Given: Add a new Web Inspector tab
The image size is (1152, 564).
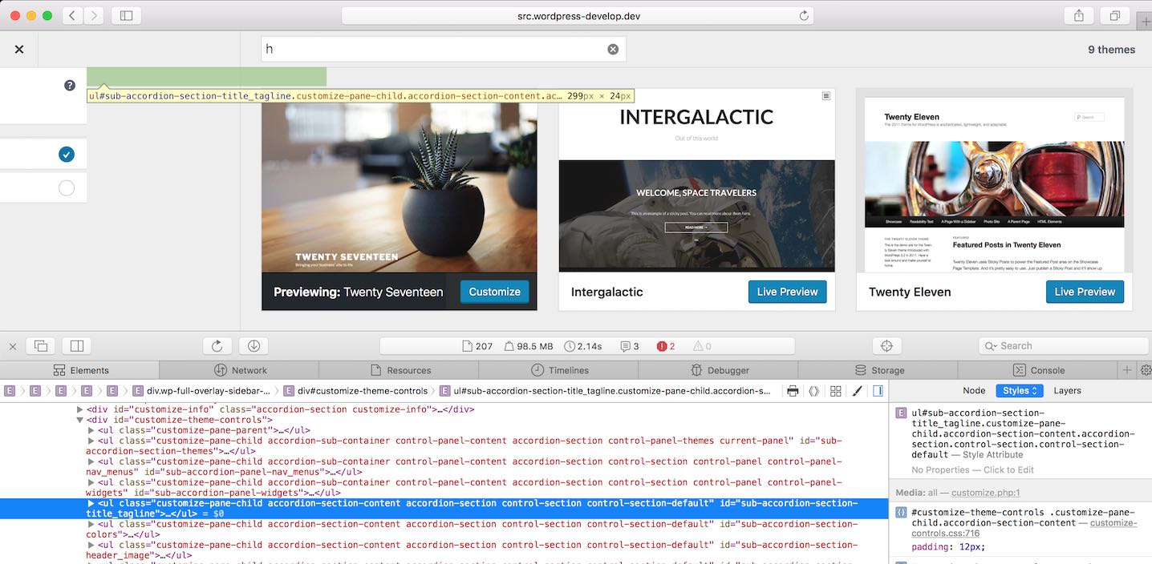Looking at the screenshot, I should pos(1127,370).
